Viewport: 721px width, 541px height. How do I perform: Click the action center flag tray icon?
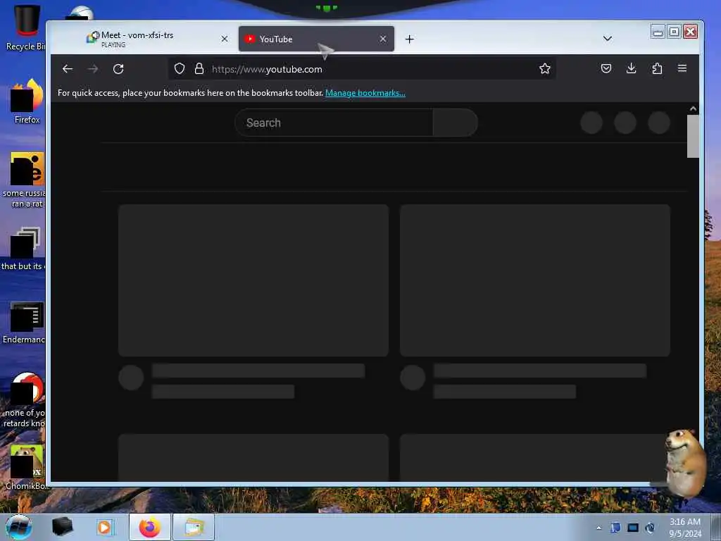click(x=615, y=528)
